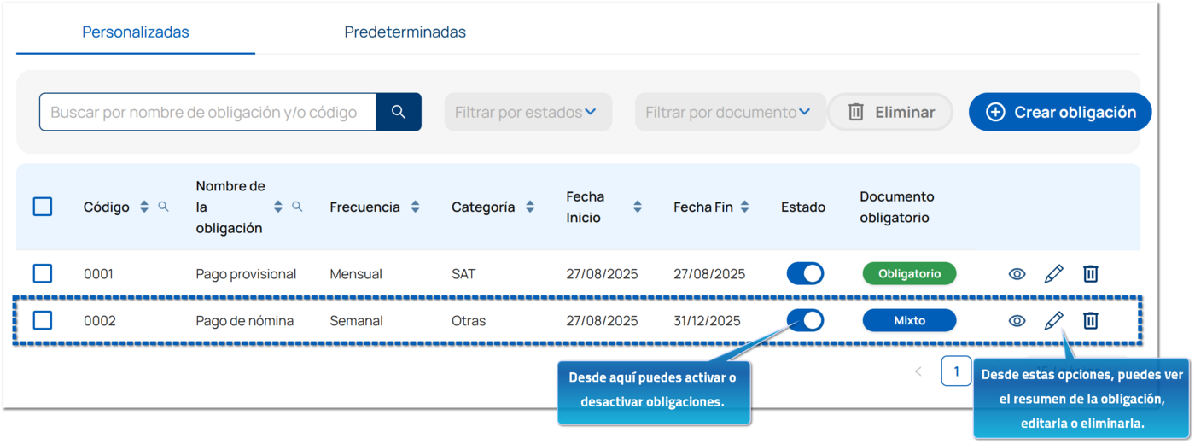Click the previous page arrow
Viewport: 1195px width, 444px height.
[x=918, y=371]
